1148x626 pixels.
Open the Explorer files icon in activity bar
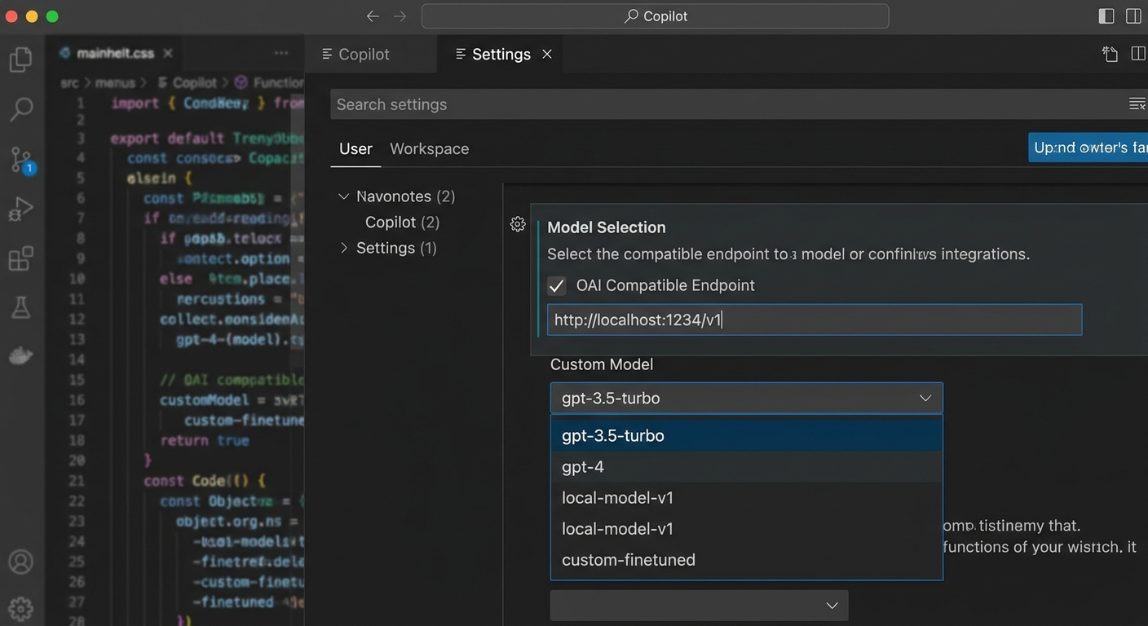20,60
